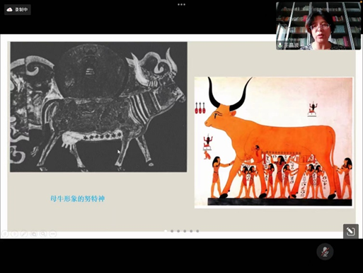Open the see-all-slides icon in slideshow toolbar
The width and height of the screenshot is (363, 273).
pos(34,234)
